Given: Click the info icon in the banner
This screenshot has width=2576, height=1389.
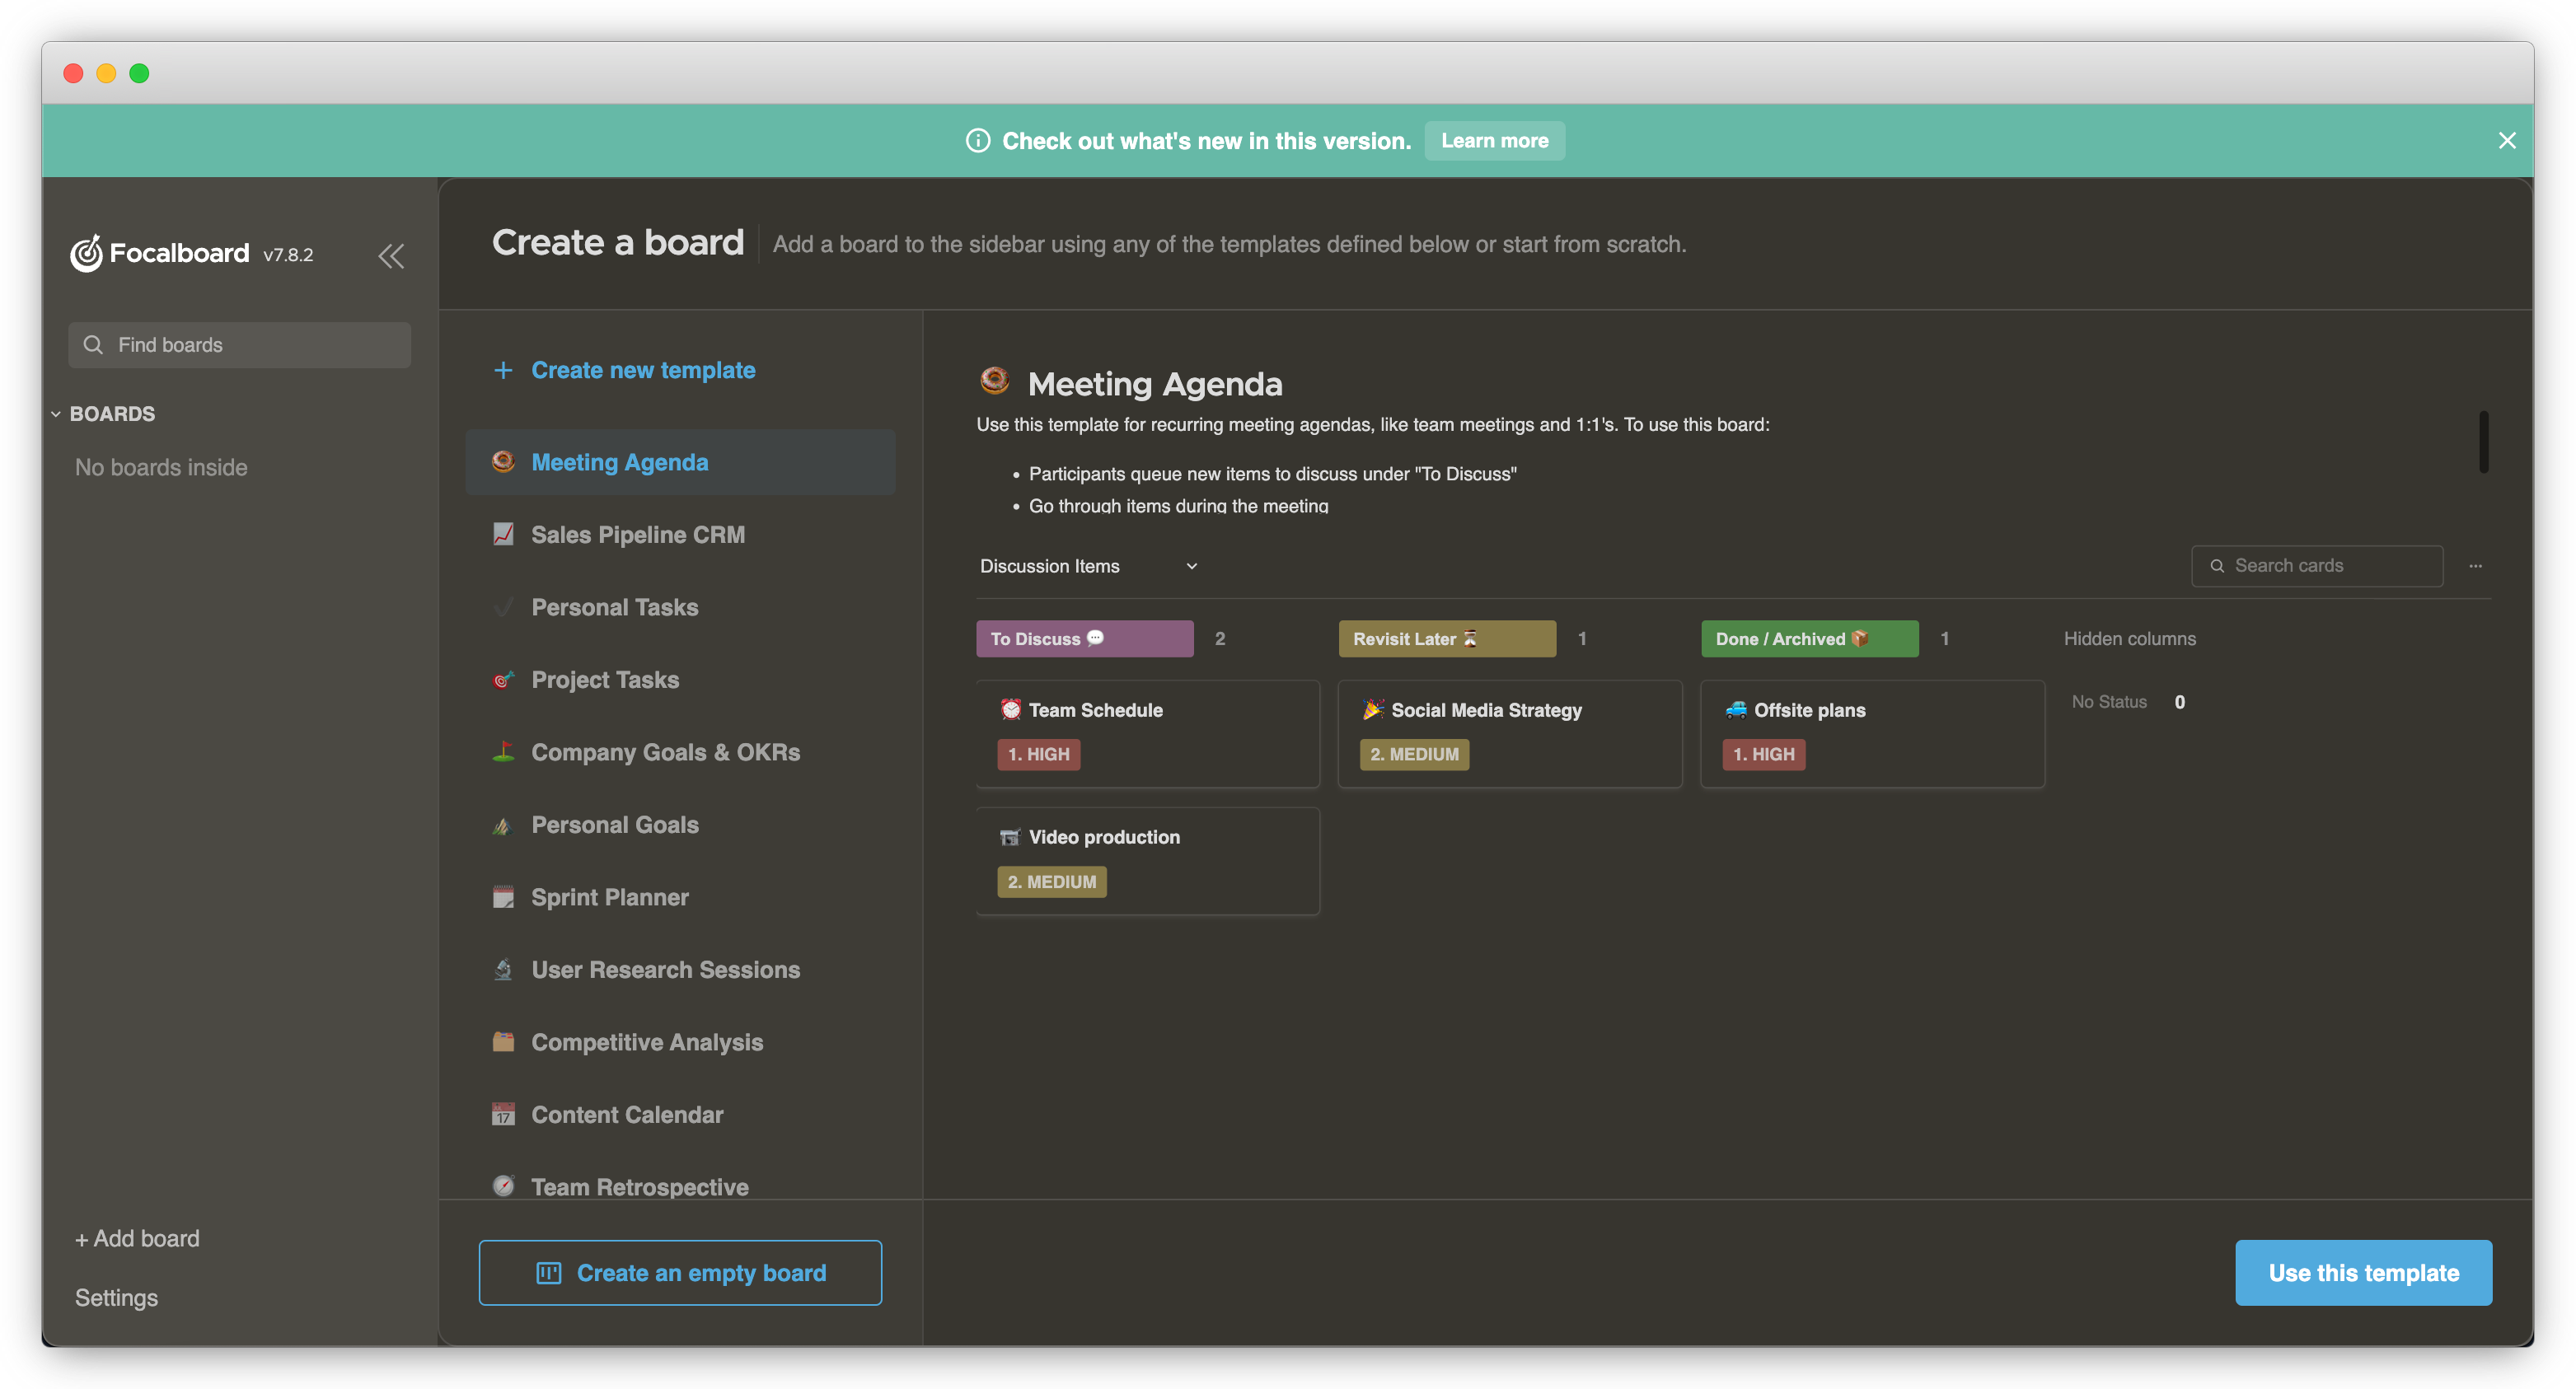Looking at the screenshot, I should tap(977, 141).
